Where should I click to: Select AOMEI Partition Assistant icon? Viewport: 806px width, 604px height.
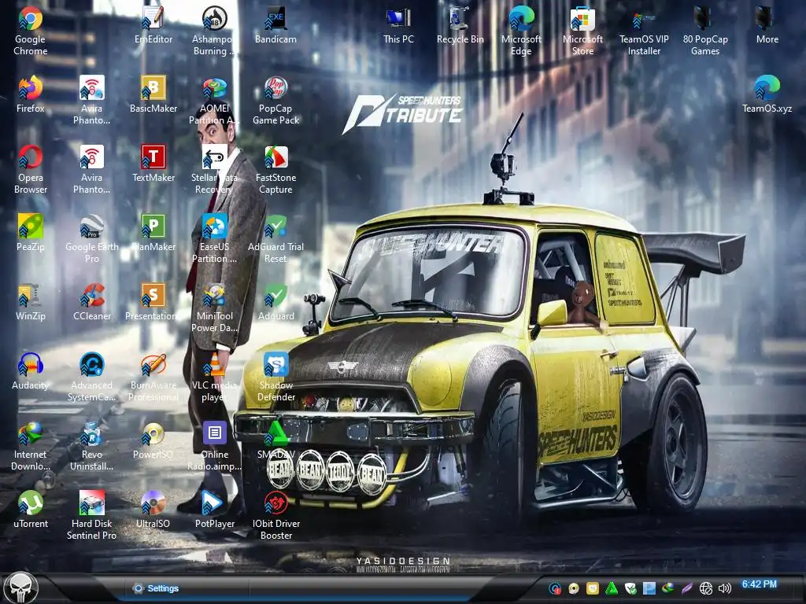coord(214,100)
